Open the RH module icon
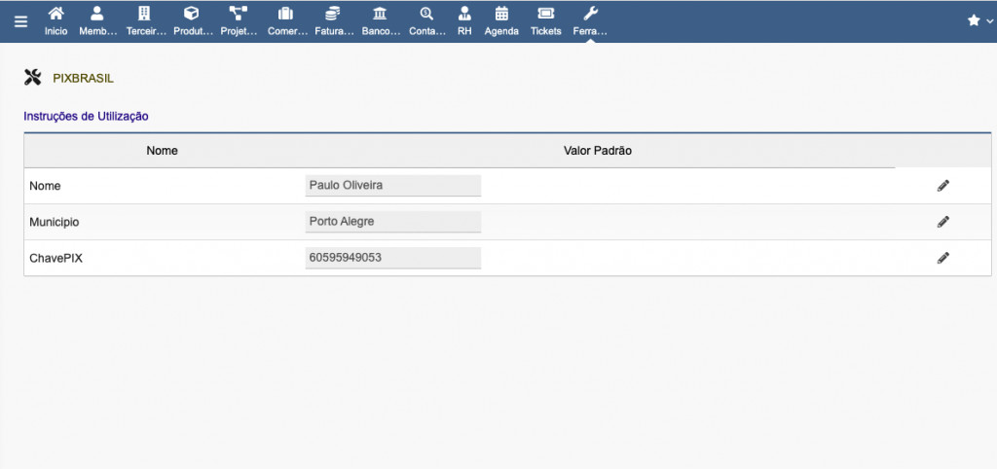 464,15
